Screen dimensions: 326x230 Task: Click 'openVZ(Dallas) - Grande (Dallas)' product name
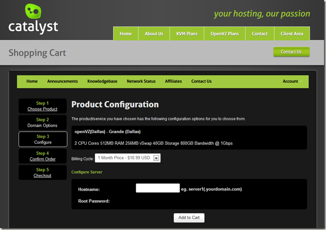tap(108, 132)
